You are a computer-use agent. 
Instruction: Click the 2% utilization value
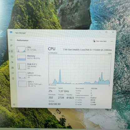[x=50, y=91]
